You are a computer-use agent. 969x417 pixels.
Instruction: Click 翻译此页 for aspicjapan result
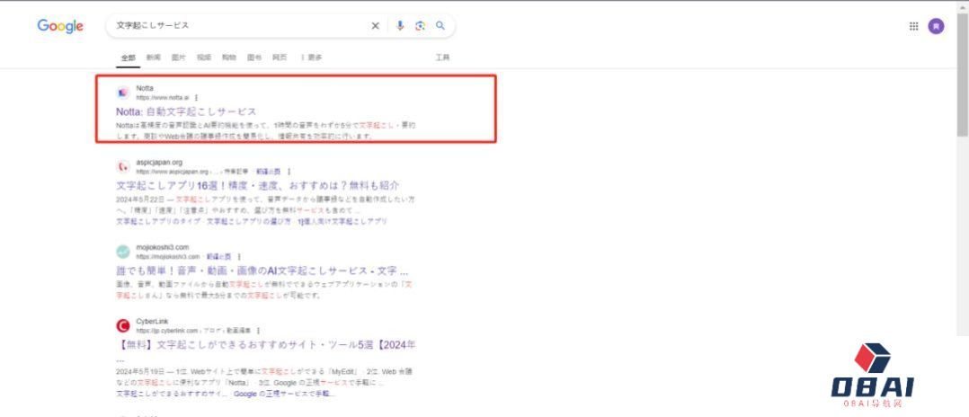pos(268,171)
